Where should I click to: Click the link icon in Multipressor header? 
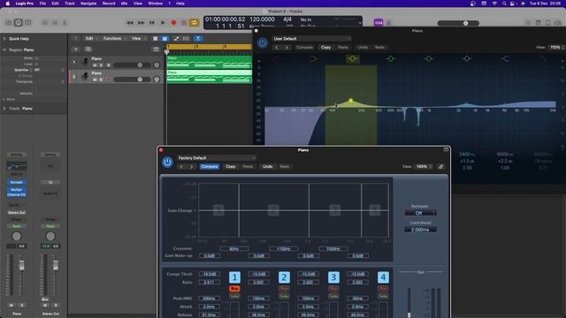pos(440,167)
